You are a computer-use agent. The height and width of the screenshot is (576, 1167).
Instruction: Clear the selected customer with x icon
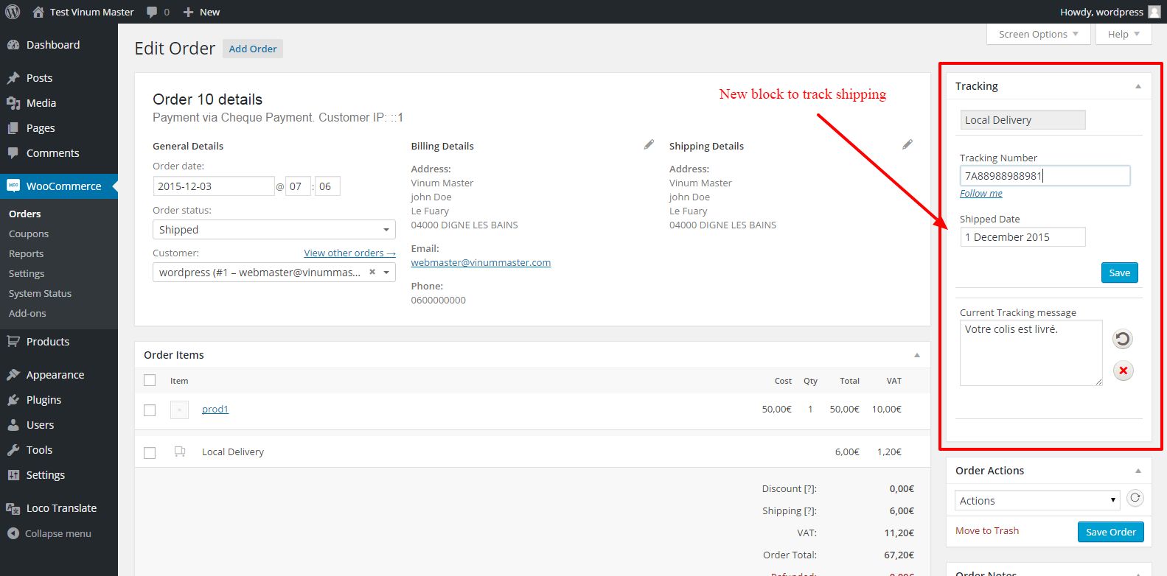pos(372,272)
